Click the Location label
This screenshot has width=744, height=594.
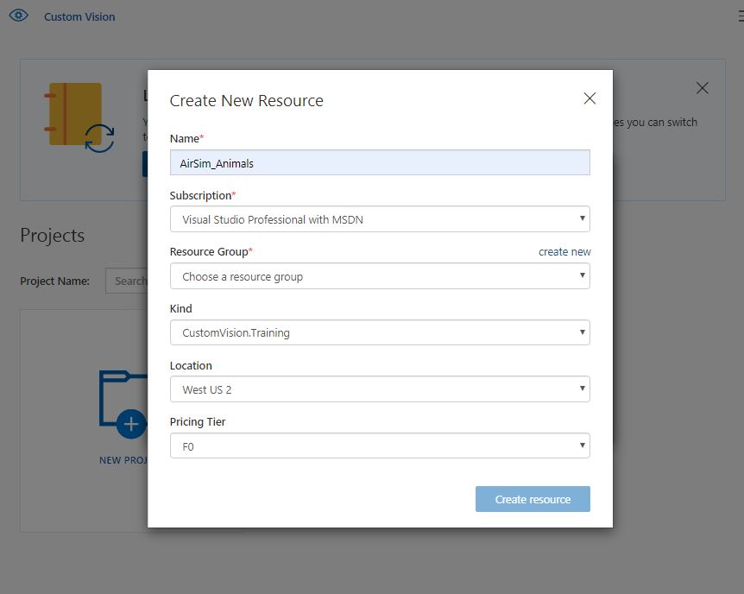[191, 365]
